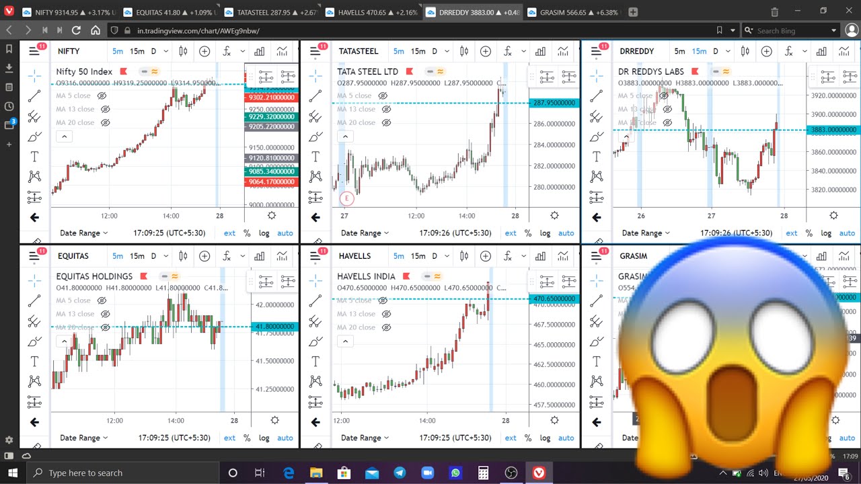Select brush tool in DRREDDY chart
This screenshot has height=484, width=861.
pos(597,136)
